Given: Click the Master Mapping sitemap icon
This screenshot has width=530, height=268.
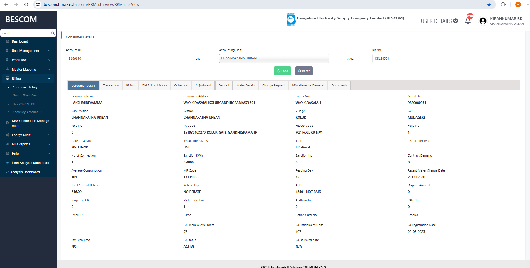Looking at the screenshot, I should 8,69.
